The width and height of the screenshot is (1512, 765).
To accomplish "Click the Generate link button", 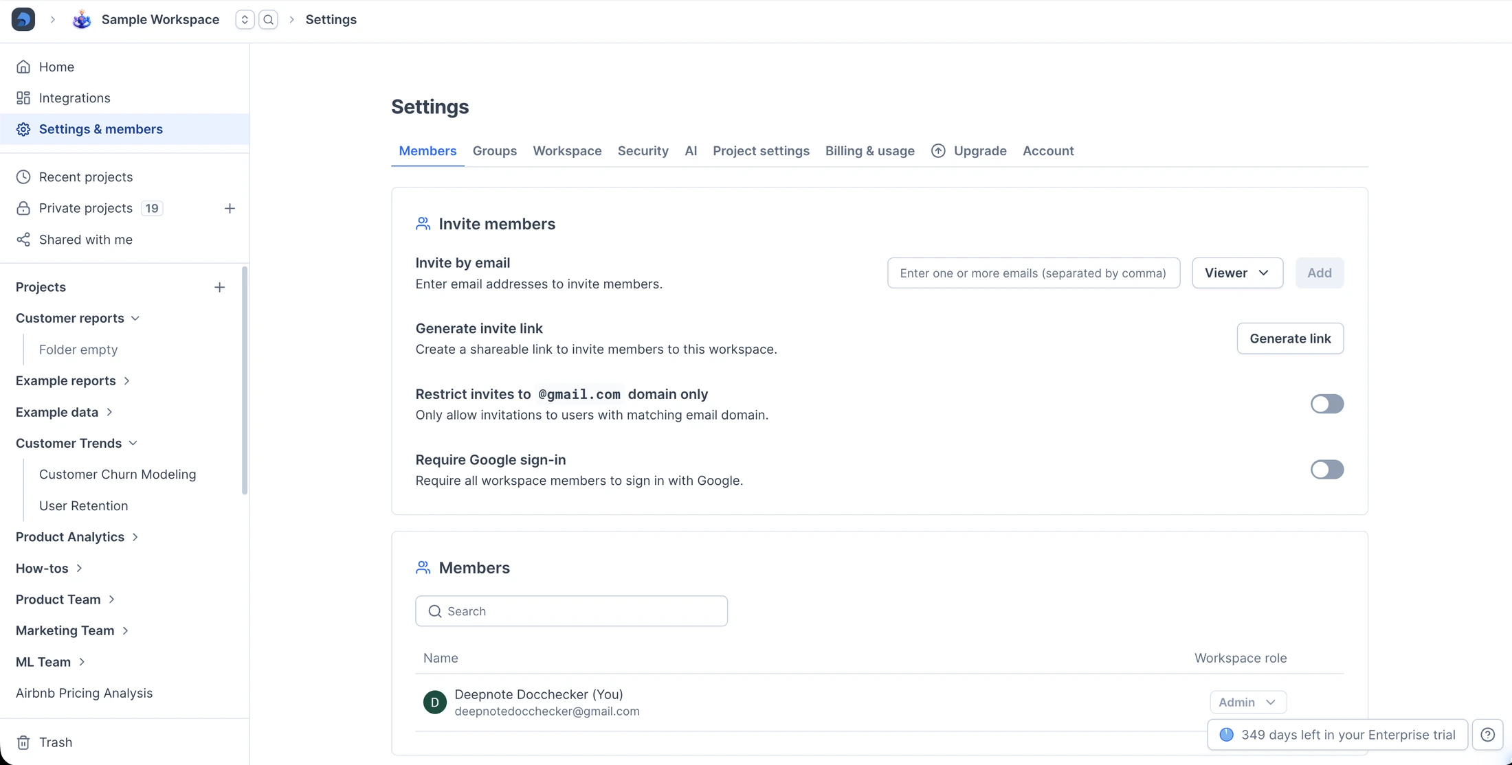I will pyautogui.click(x=1290, y=339).
